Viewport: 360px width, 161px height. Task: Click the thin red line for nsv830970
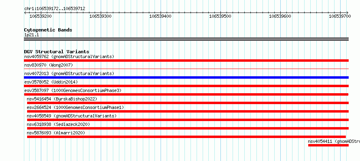pos(186,69)
